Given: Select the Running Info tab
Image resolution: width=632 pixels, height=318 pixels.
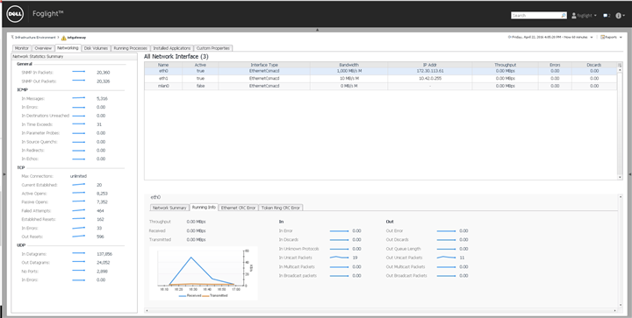Looking at the screenshot, I should pos(204,208).
